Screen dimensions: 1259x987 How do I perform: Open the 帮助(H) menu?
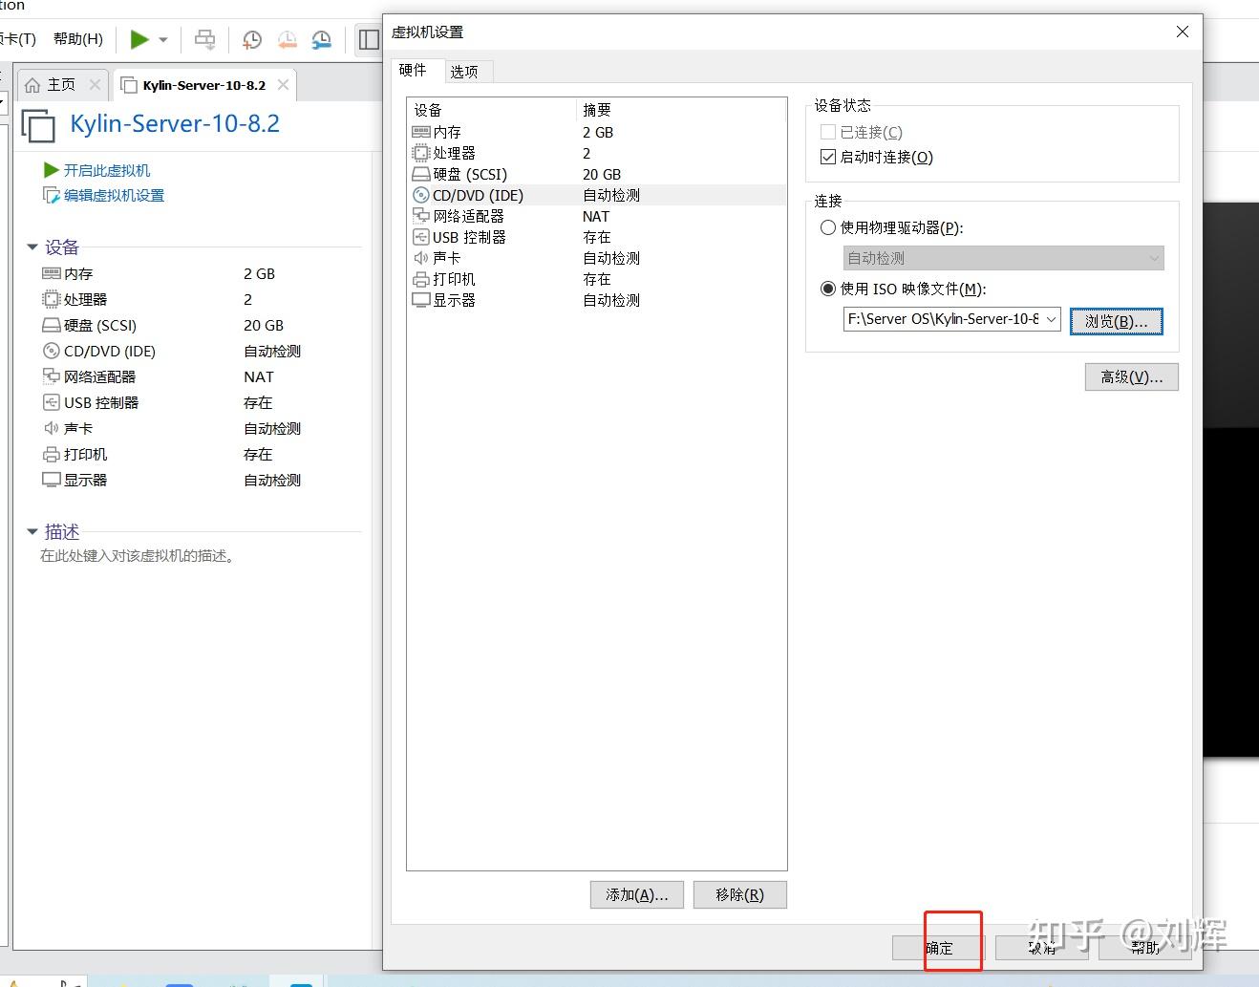[x=78, y=39]
